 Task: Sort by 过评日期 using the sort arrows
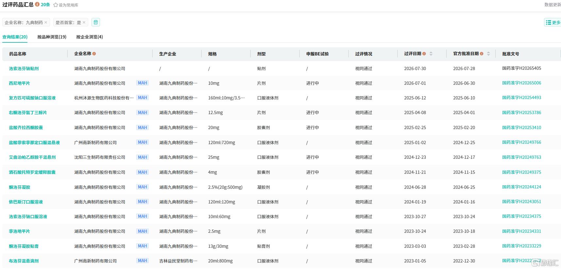tap(431, 54)
